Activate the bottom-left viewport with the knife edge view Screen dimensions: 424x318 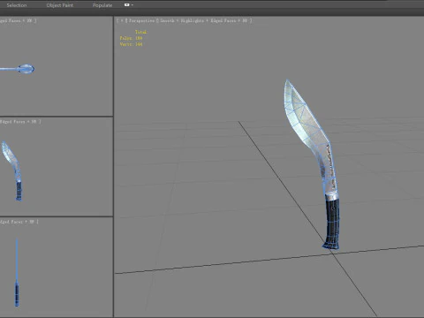click(56, 267)
